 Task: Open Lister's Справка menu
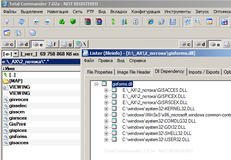[138, 61]
